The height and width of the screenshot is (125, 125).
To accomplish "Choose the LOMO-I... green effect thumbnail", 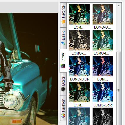I will coord(103,40).
